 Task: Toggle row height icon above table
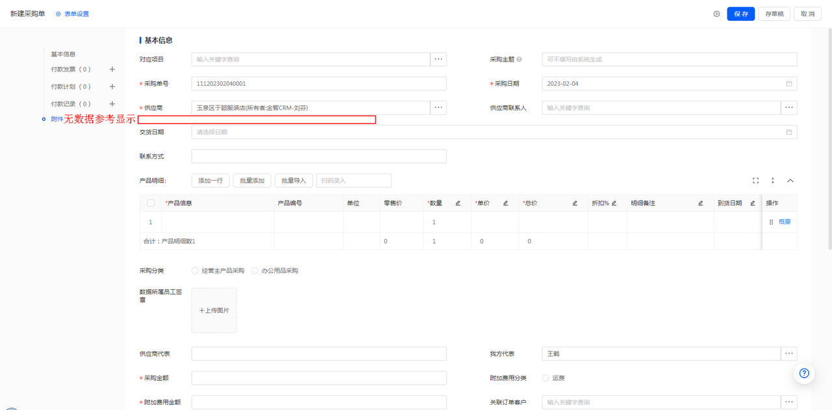(773, 181)
